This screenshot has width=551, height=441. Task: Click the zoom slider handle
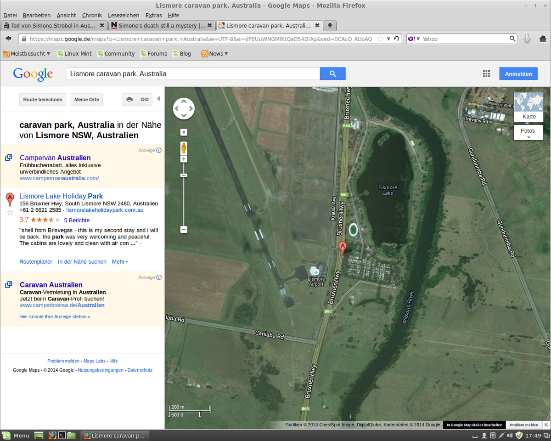184,175
